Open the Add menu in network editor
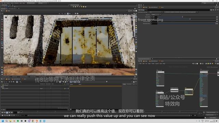The height and width of the screenshot is (123, 219). (x=140, y=64)
